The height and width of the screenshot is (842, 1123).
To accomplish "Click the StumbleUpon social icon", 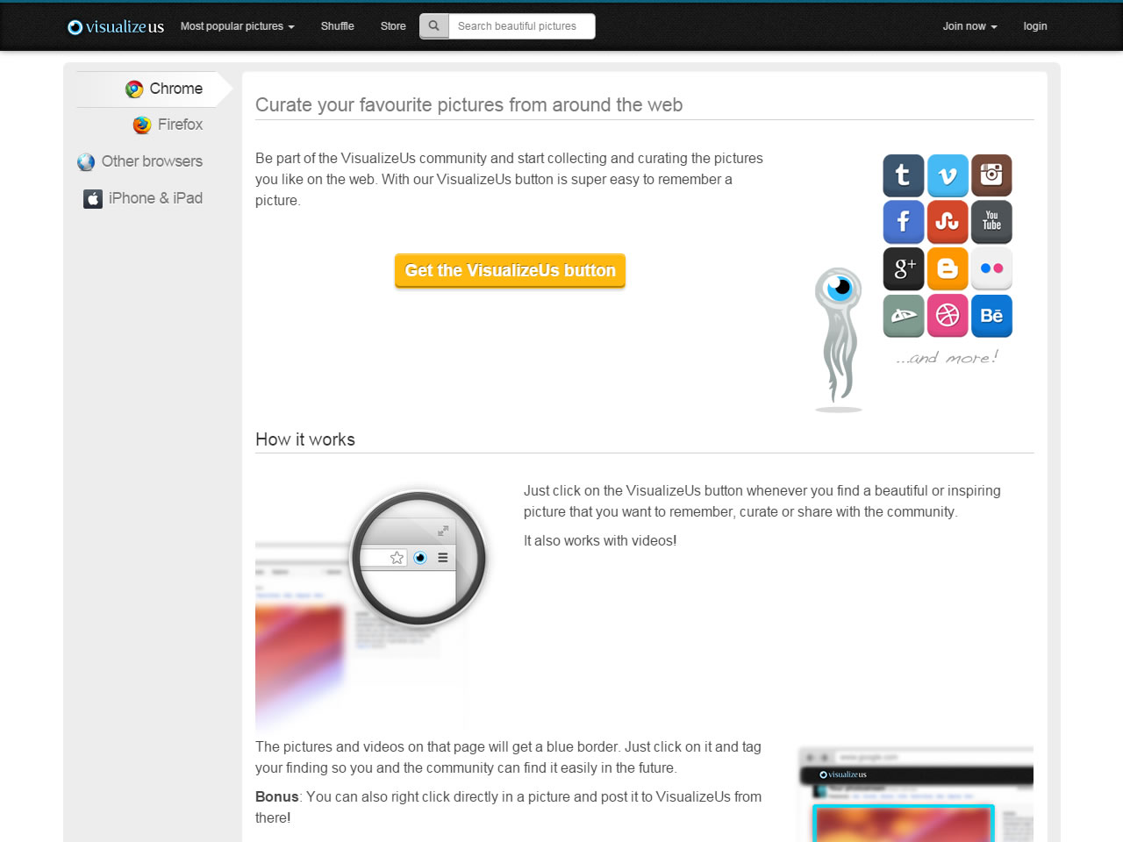I will [x=948, y=222].
